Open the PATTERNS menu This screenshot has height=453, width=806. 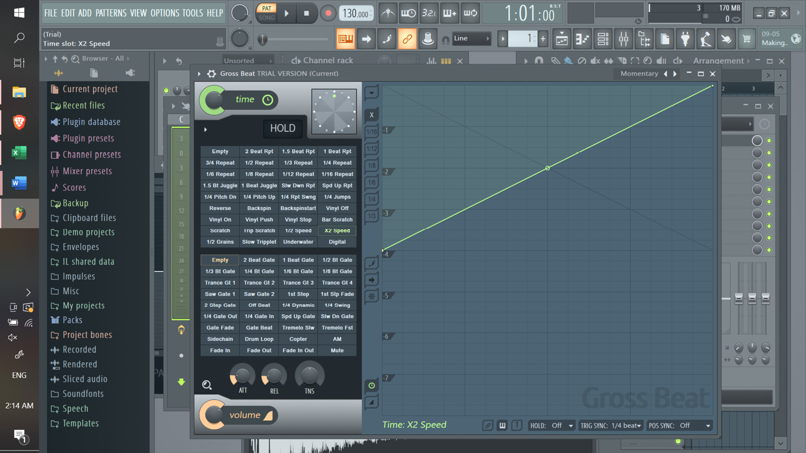pyautogui.click(x=111, y=13)
